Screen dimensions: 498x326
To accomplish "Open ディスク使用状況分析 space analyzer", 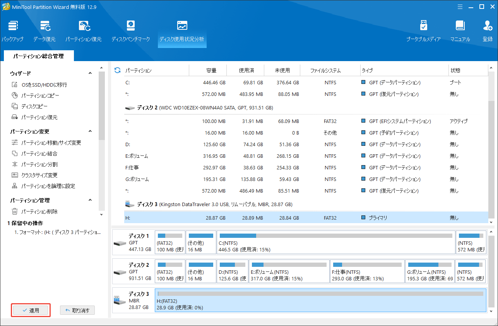I will 182,32.
